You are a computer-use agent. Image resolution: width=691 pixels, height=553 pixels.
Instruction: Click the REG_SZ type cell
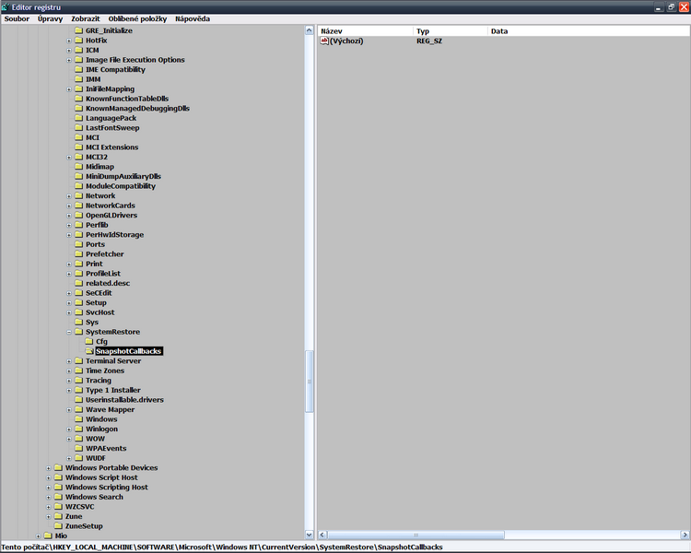[429, 41]
